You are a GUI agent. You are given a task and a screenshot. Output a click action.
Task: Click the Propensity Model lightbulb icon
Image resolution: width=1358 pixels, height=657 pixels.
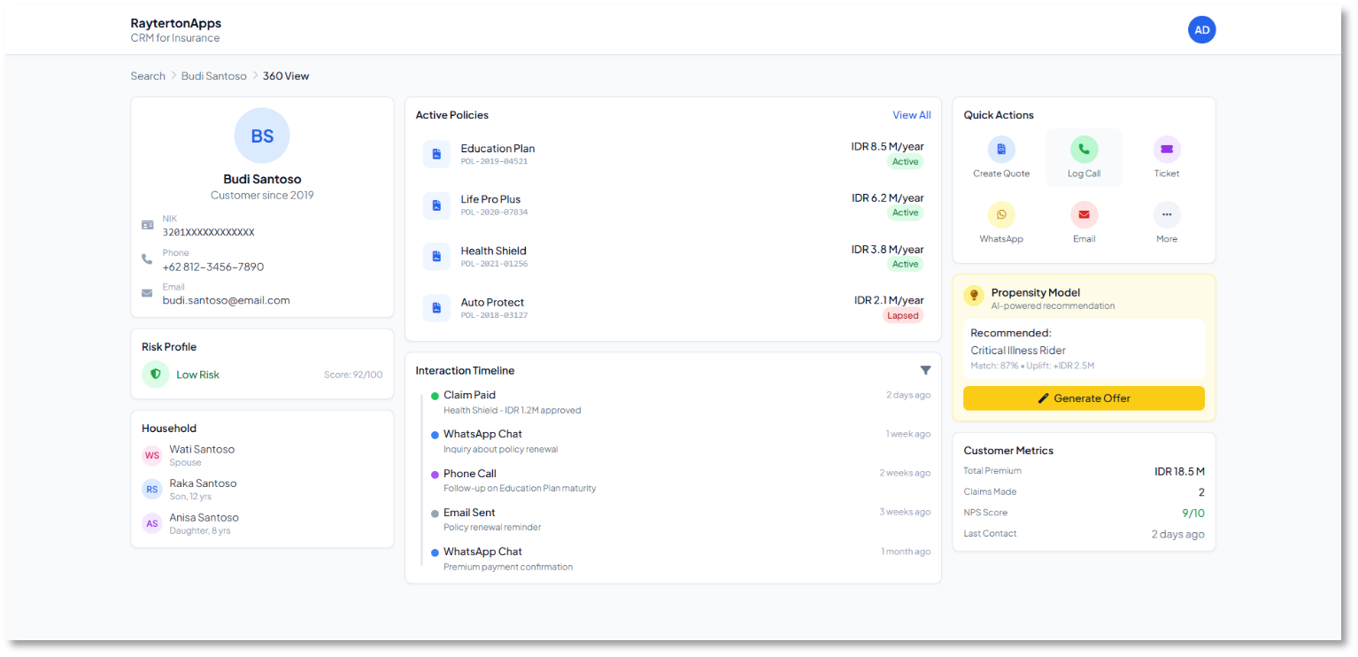tap(976, 295)
